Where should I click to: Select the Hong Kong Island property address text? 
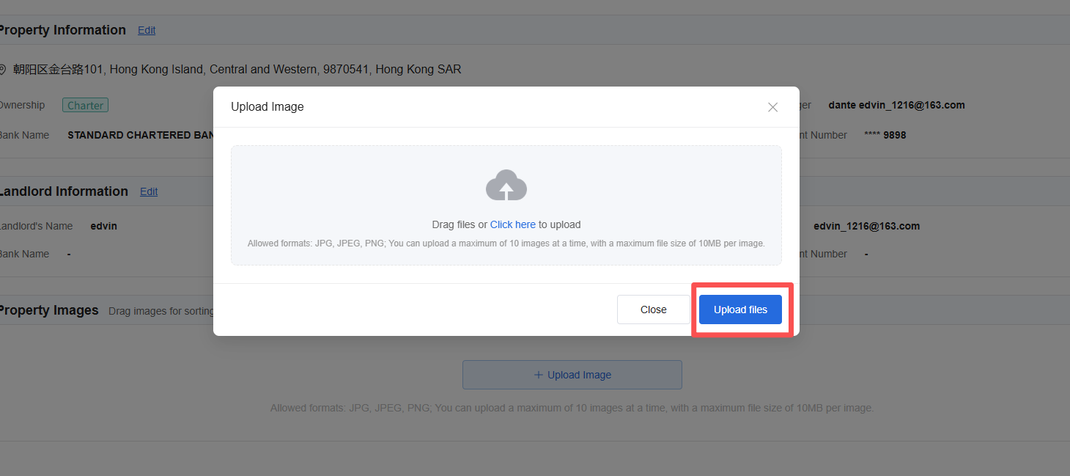[237, 70]
